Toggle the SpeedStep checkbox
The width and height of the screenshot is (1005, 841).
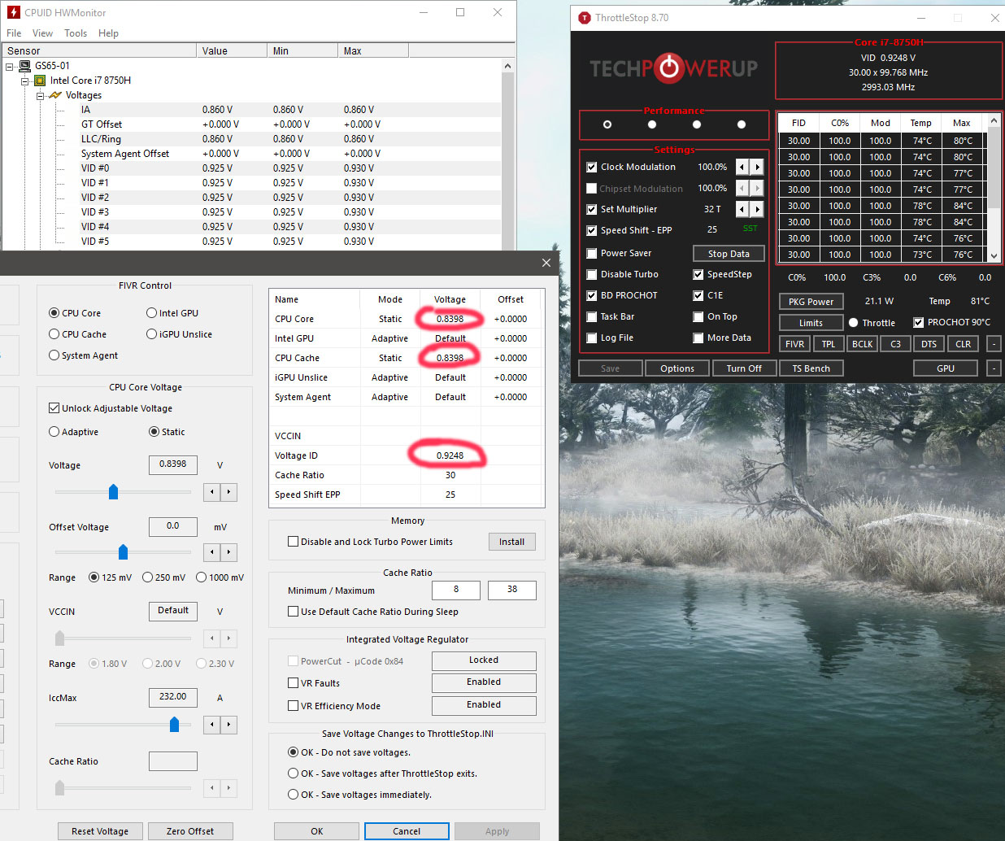coord(698,274)
